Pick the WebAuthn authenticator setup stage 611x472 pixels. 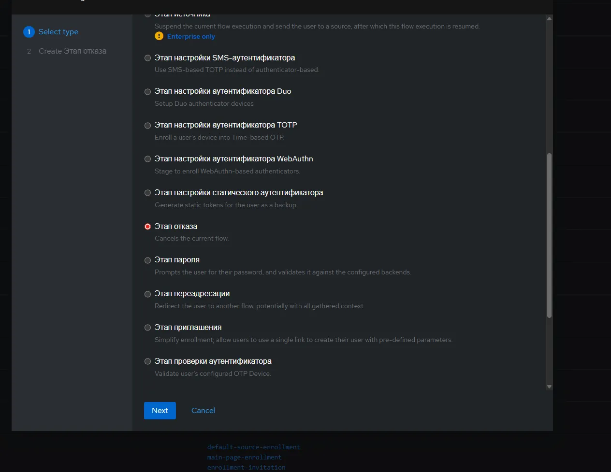(x=148, y=159)
